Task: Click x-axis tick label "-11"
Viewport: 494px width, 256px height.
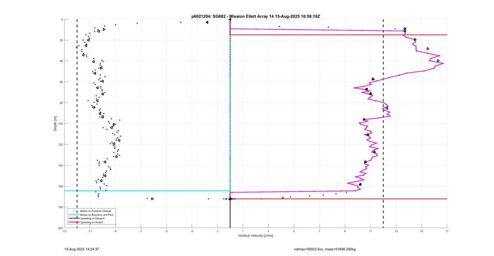Action: click(x=90, y=231)
